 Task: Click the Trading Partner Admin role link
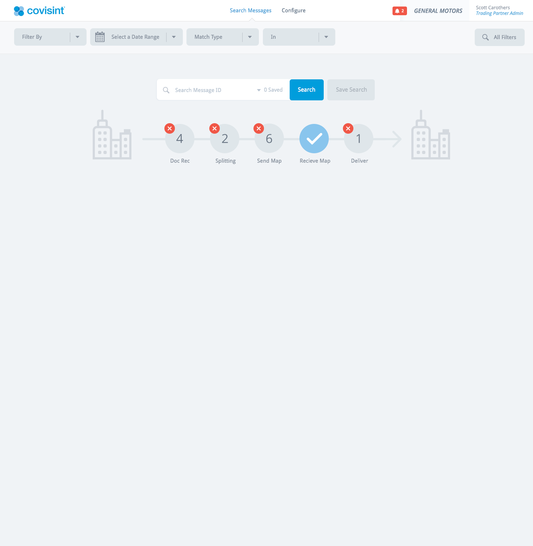[500, 13]
